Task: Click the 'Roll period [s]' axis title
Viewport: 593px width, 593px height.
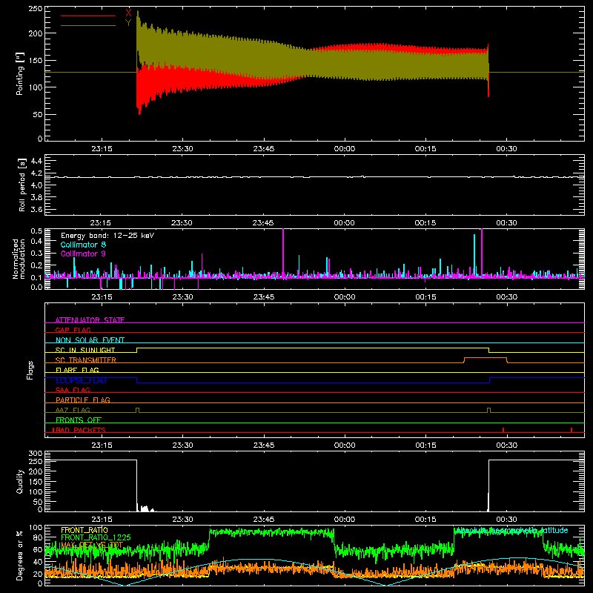Action: (x=22, y=185)
